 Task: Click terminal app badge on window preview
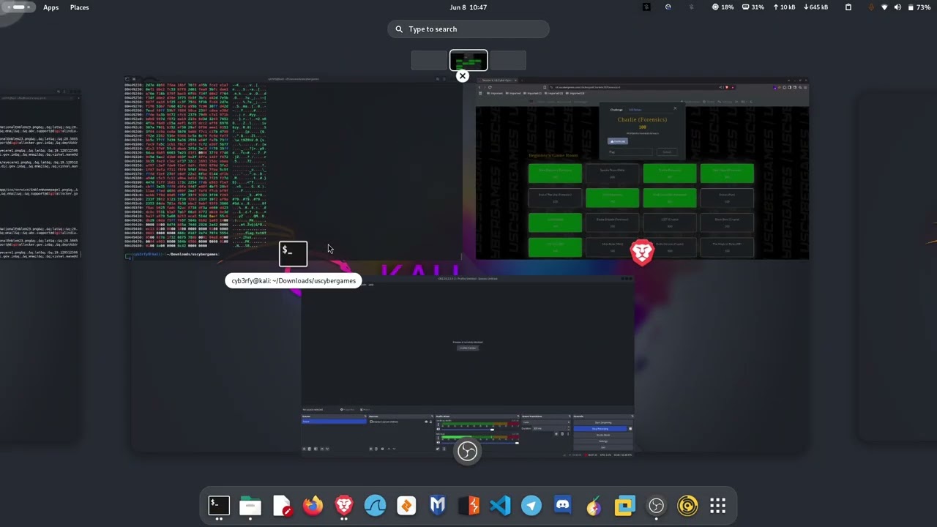pos(293,253)
